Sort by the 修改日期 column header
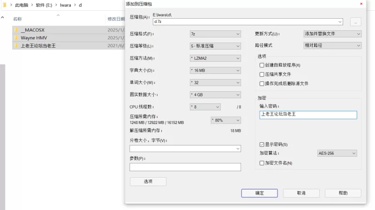This screenshot has width=375, height=210. click(x=116, y=19)
